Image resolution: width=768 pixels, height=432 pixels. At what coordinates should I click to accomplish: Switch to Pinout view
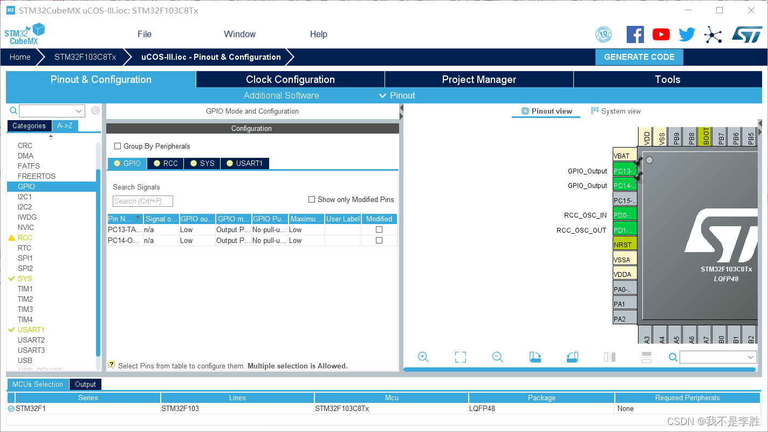pos(546,111)
